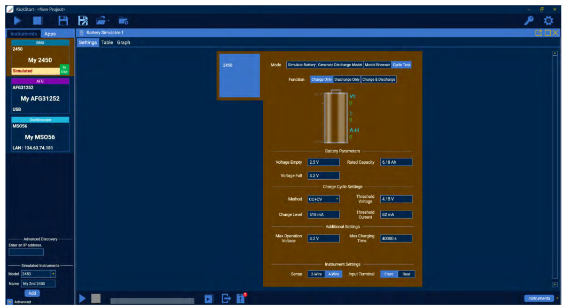This screenshot has height=308, width=564.
Task: Maximize the Battery Simulator-1 panel
Action: (x=547, y=33)
